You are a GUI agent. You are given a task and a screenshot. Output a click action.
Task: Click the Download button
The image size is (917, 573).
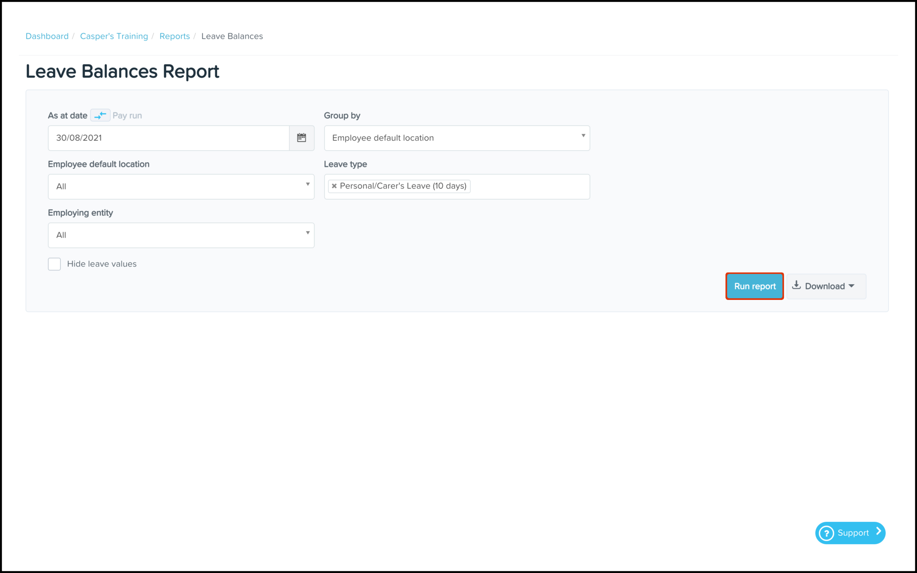click(824, 286)
